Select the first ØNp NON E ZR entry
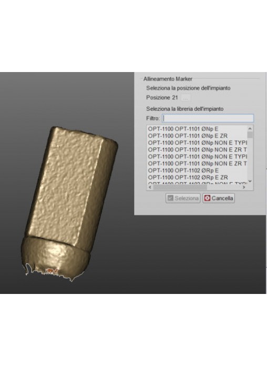The width and height of the screenshot is (267, 366). pyautogui.click(x=197, y=150)
